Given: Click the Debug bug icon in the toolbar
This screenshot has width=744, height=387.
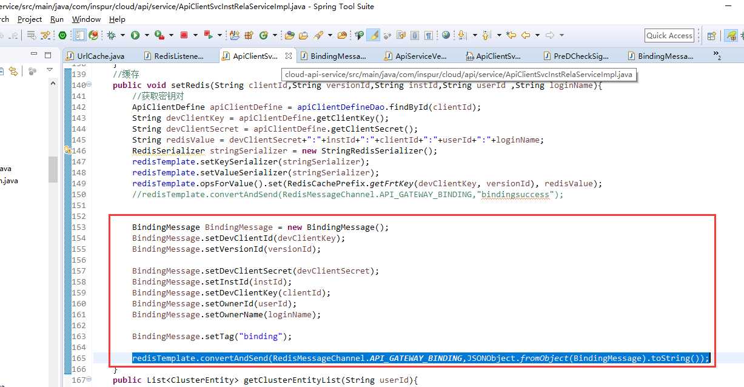Looking at the screenshot, I should tap(112, 35).
